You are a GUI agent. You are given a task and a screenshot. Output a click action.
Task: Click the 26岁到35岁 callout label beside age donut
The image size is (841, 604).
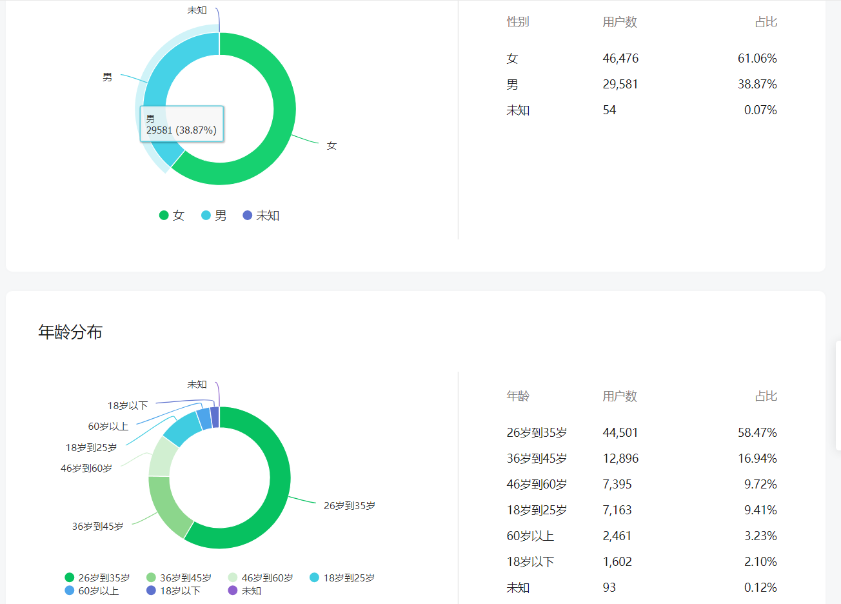[x=350, y=506]
